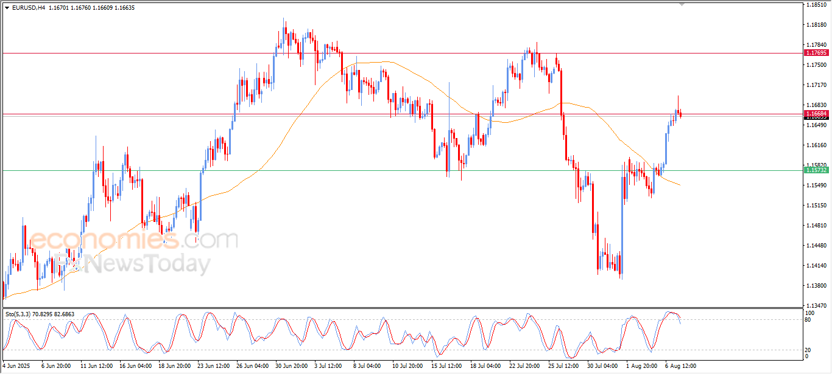Click price axis label 1.16490
This screenshot has height=374, width=832.
(x=816, y=125)
